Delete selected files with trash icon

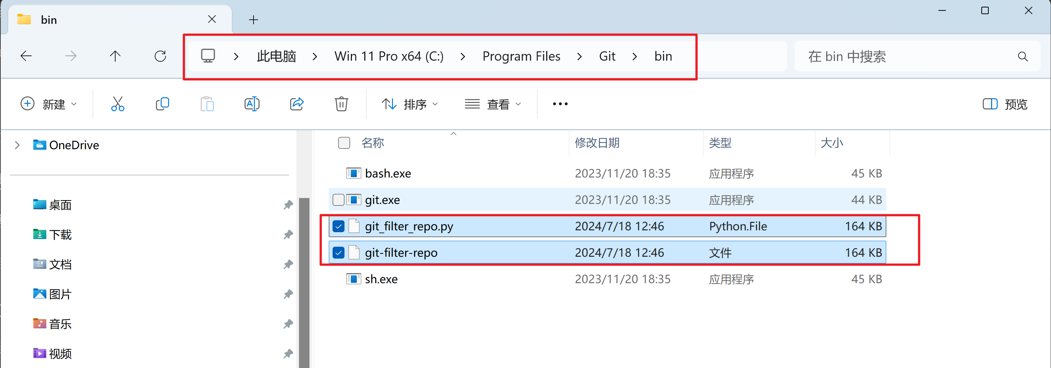tap(341, 104)
